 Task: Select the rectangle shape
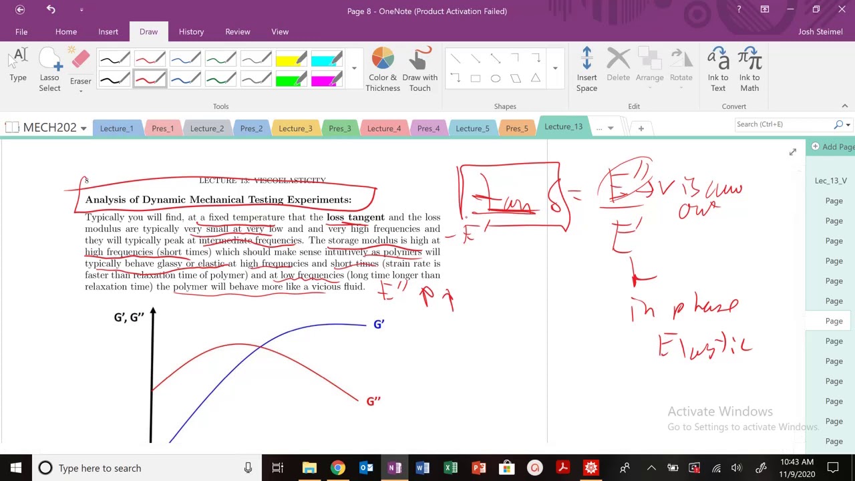click(476, 78)
